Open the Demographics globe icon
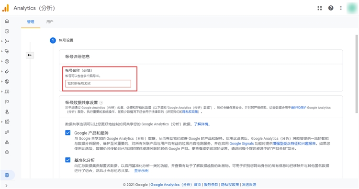 7,81
